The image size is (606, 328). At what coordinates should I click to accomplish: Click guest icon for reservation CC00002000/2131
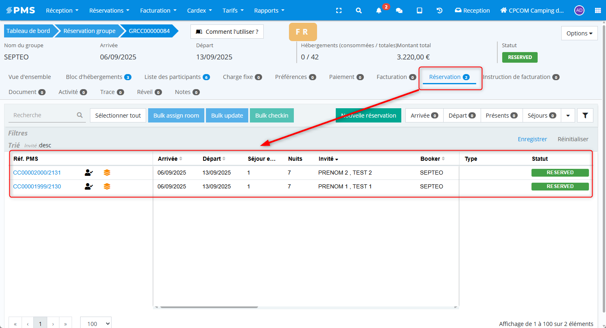tap(89, 173)
